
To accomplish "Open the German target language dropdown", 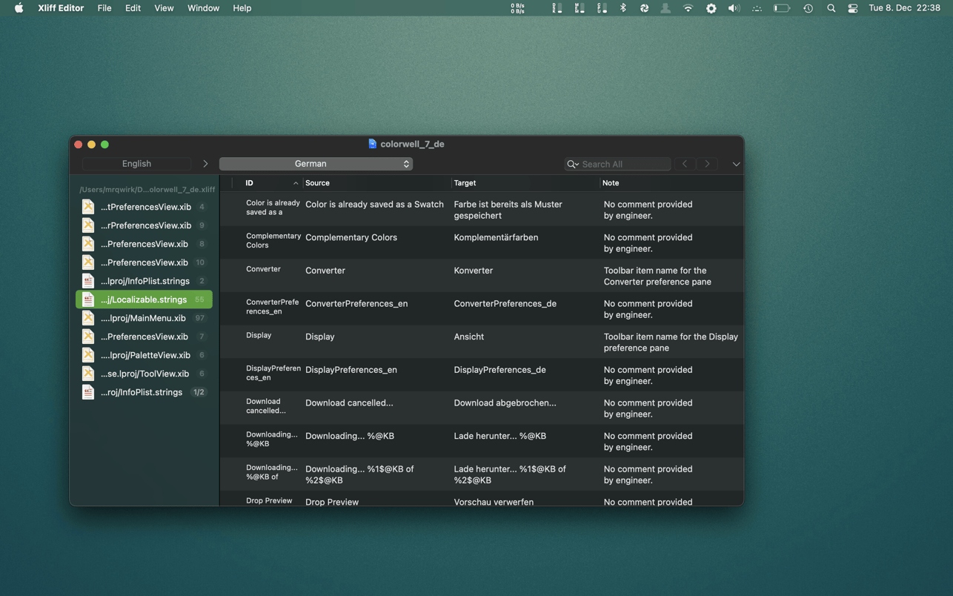I will click(x=316, y=164).
